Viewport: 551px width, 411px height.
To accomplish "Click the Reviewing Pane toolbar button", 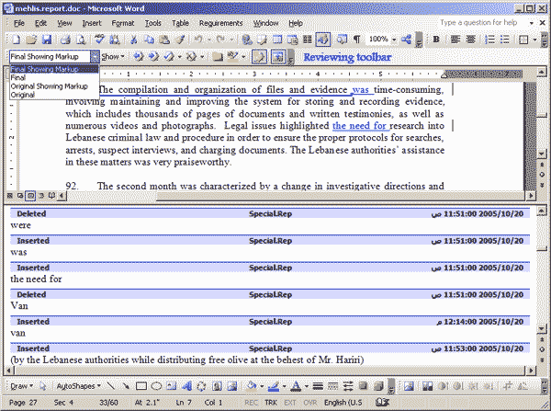I will 278,57.
